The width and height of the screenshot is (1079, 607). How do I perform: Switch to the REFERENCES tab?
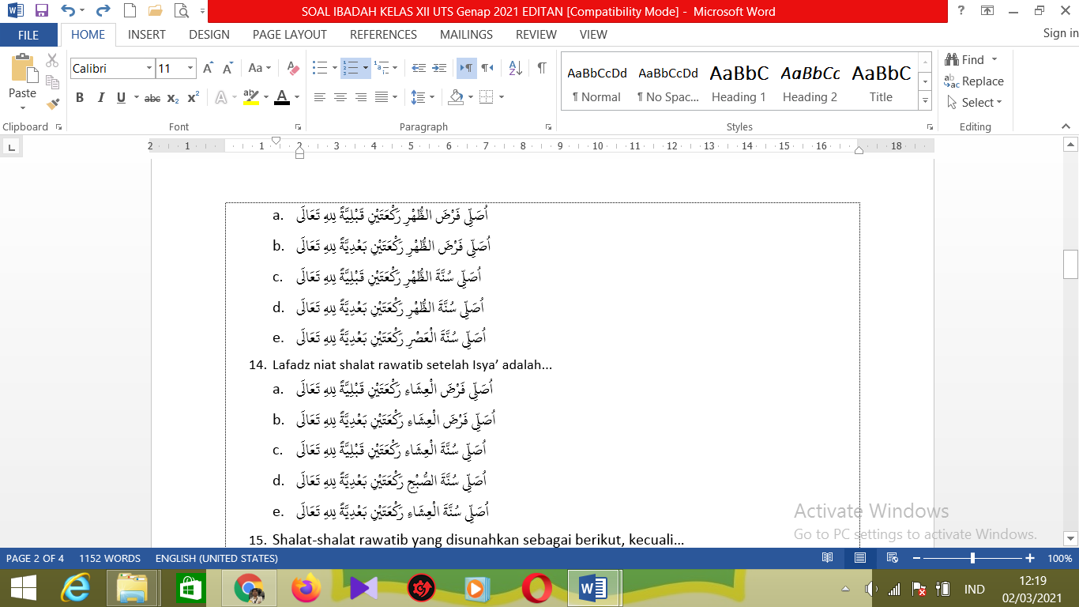(383, 35)
